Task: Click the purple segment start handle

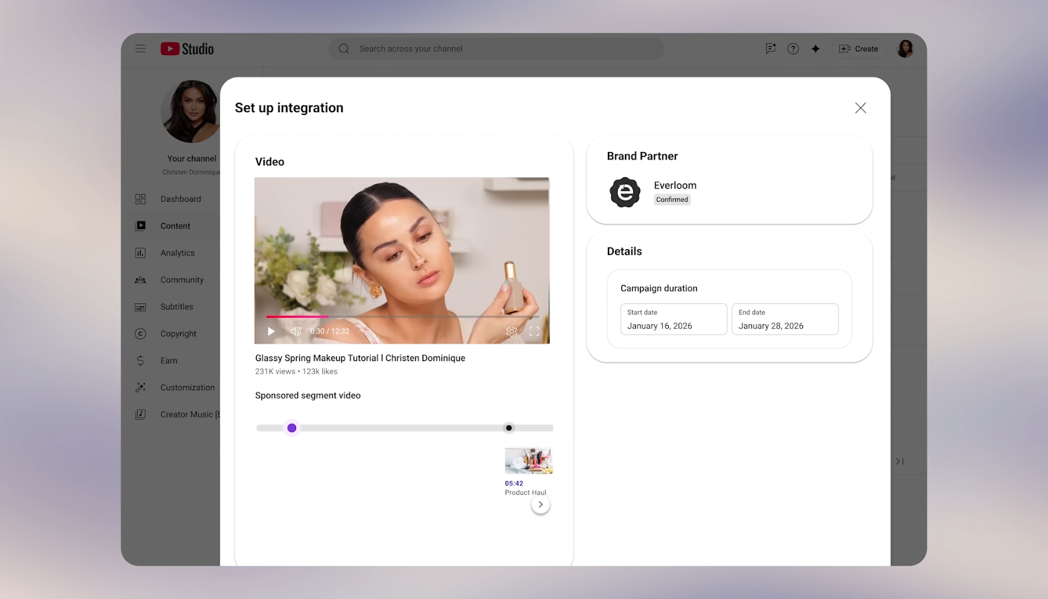Action: click(292, 428)
